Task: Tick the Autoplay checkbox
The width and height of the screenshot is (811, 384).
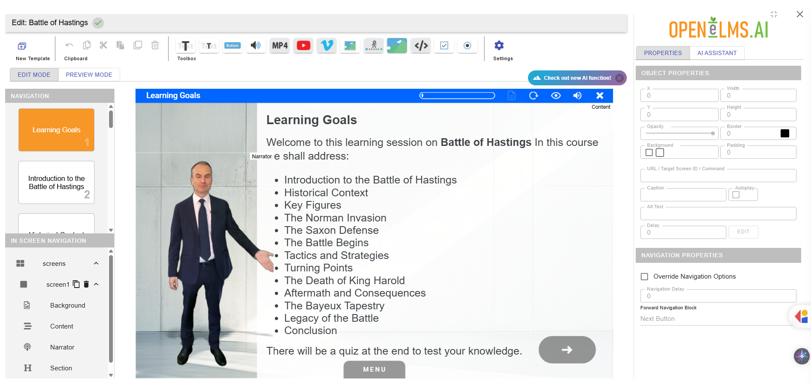Action: 736,195
